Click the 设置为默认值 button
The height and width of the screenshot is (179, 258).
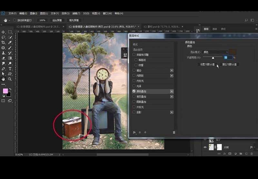[207, 64]
